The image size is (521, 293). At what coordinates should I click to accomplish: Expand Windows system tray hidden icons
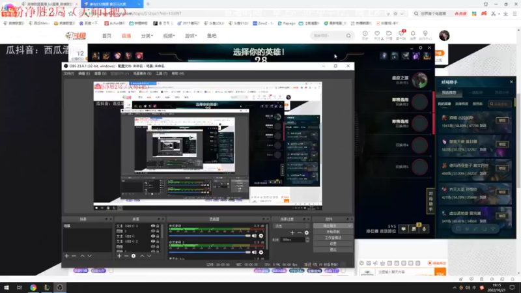click(454, 288)
